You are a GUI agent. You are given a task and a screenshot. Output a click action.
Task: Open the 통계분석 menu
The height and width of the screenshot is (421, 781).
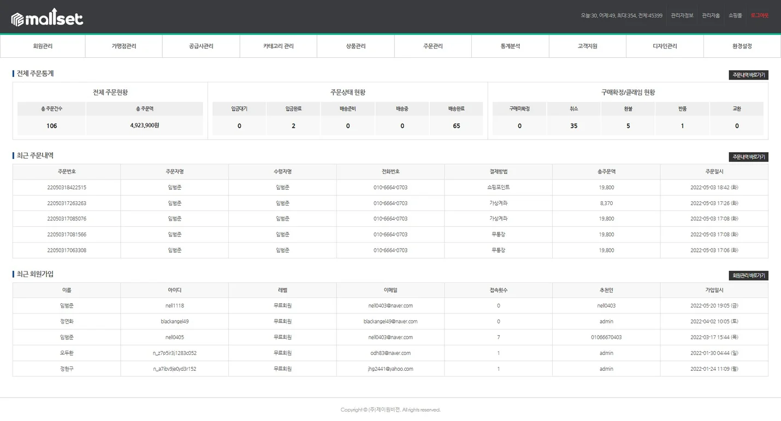click(510, 46)
